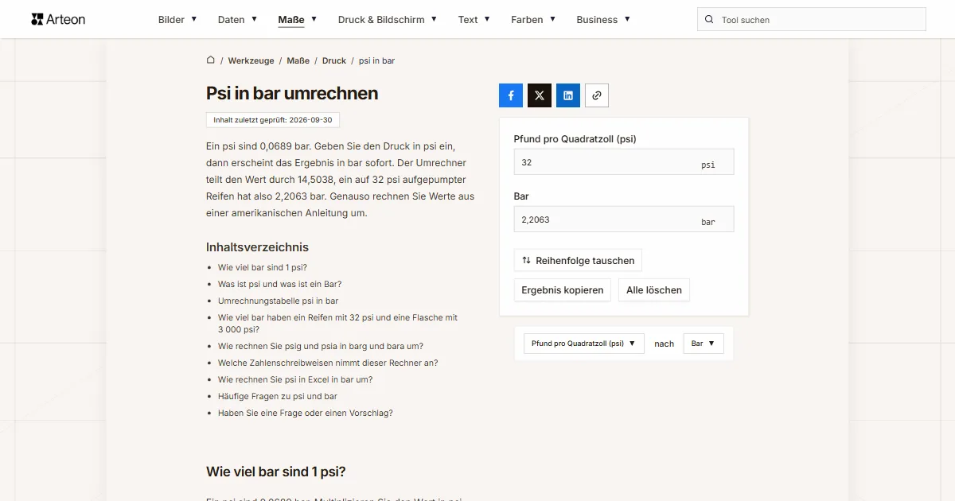Click the search magnifier icon
Image resolution: width=955 pixels, height=501 pixels.
tap(709, 20)
